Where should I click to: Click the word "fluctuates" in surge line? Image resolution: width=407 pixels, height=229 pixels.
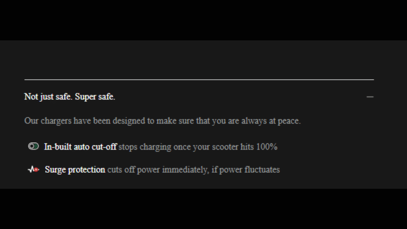point(262,170)
